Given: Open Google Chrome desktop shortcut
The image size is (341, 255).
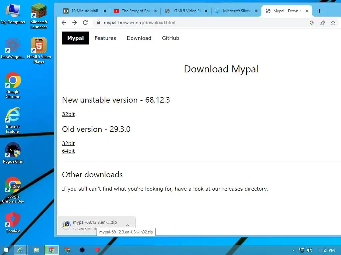Looking at the screenshot, I should [x=13, y=85].
